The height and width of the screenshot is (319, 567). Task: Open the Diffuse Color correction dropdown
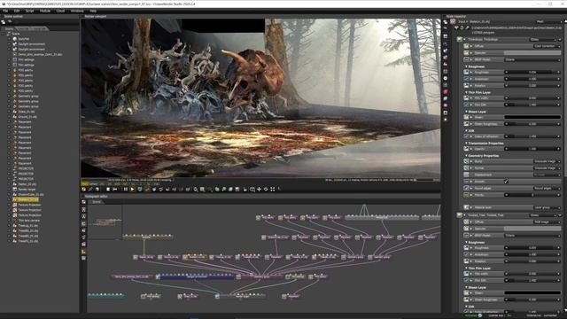coord(548,46)
